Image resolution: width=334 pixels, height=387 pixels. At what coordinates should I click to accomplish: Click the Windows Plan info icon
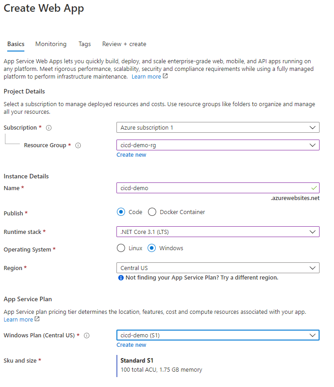click(x=87, y=336)
